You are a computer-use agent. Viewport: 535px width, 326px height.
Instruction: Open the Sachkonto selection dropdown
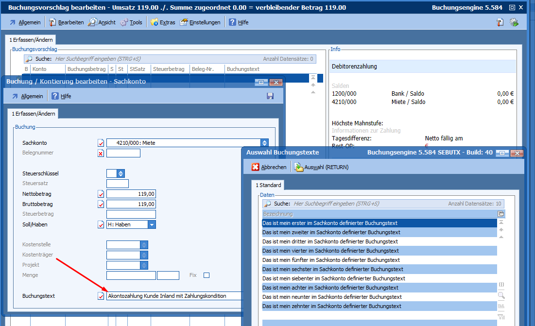pyautogui.click(x=264, y=143)
